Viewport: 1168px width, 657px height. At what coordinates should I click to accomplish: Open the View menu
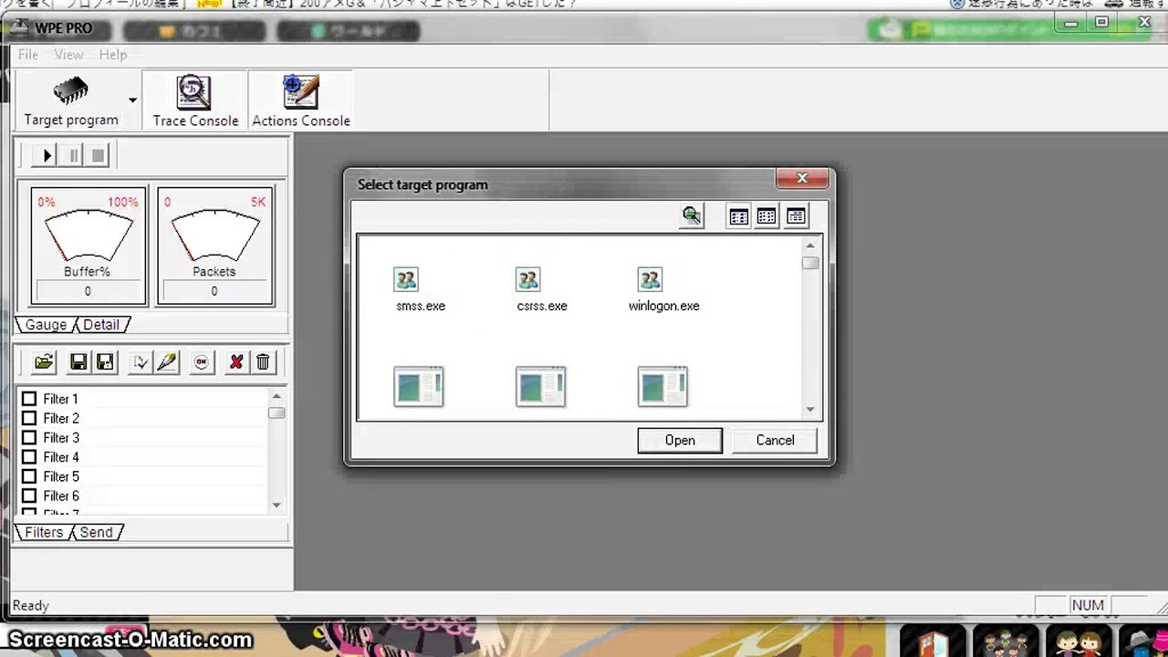68,55
